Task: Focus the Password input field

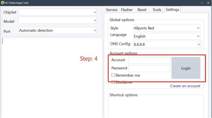Action: pos(149,68)
